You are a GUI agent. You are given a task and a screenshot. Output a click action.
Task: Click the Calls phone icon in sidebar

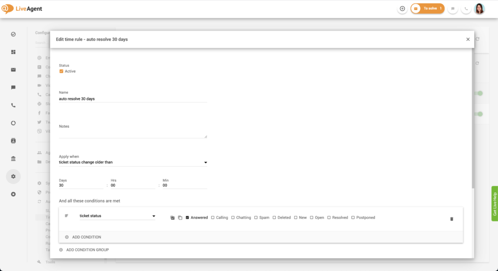[x=13, y=105]
